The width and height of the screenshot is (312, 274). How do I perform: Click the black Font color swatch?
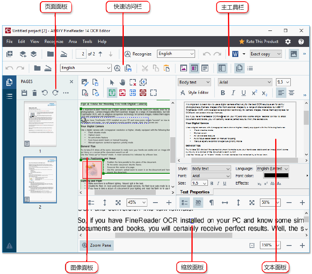pyautogui.click(x=276, y=176)
